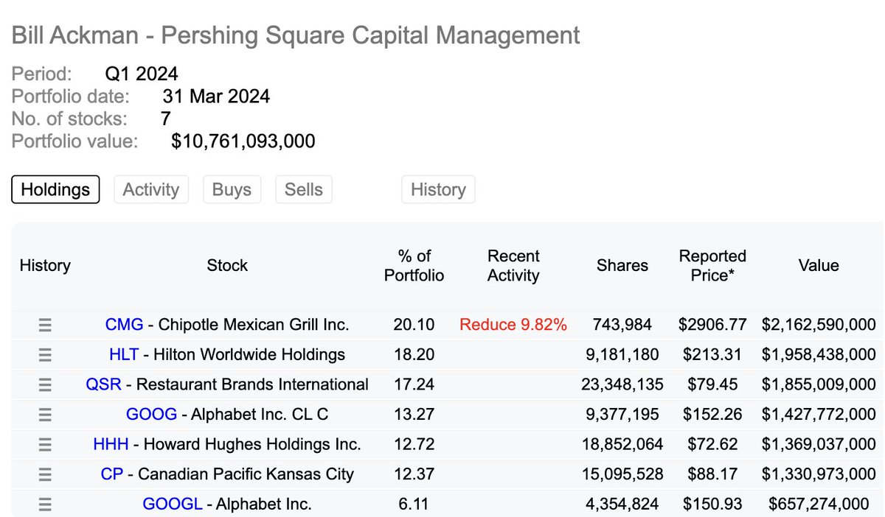Click the page title Bill Ackman heading
Viewport: 885px width, 517px height.
tap(296, 35)
